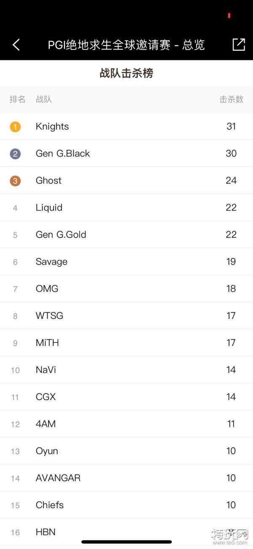Tap the bronze rank 3 medal
The image size is (253, 549).
coord(15,181)
